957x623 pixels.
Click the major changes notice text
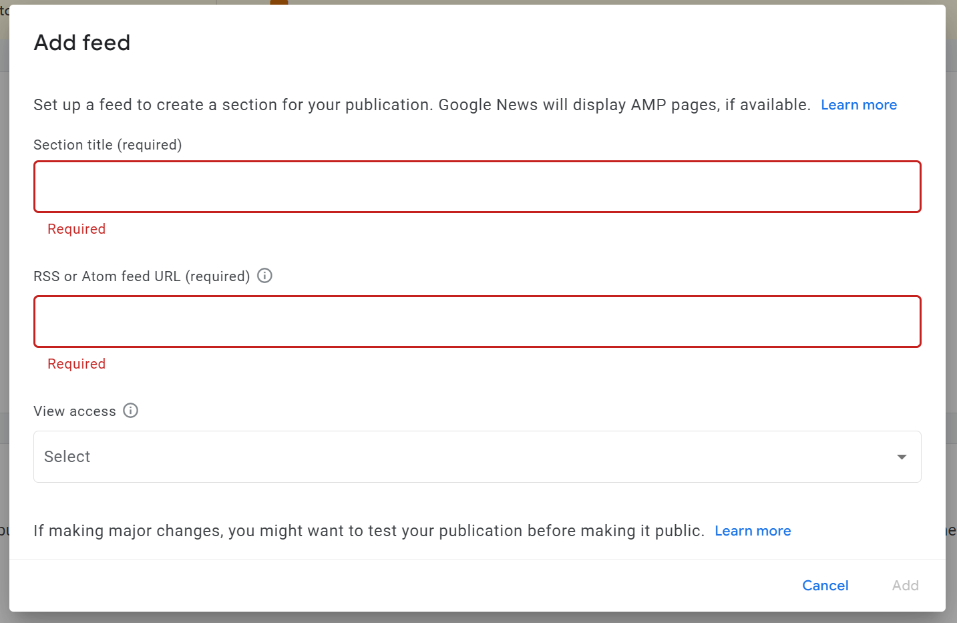point(369,531)
